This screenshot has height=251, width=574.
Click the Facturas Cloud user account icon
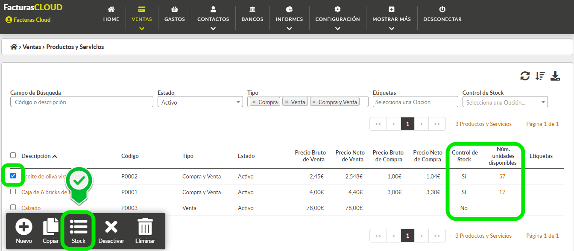(x=9, y=20)
